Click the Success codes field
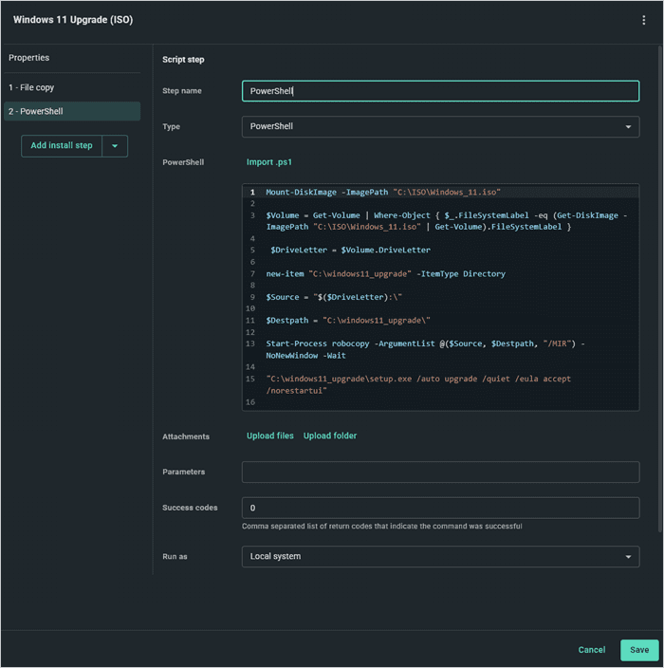This screenshot has height=668, width=664. tap(440, 508)
